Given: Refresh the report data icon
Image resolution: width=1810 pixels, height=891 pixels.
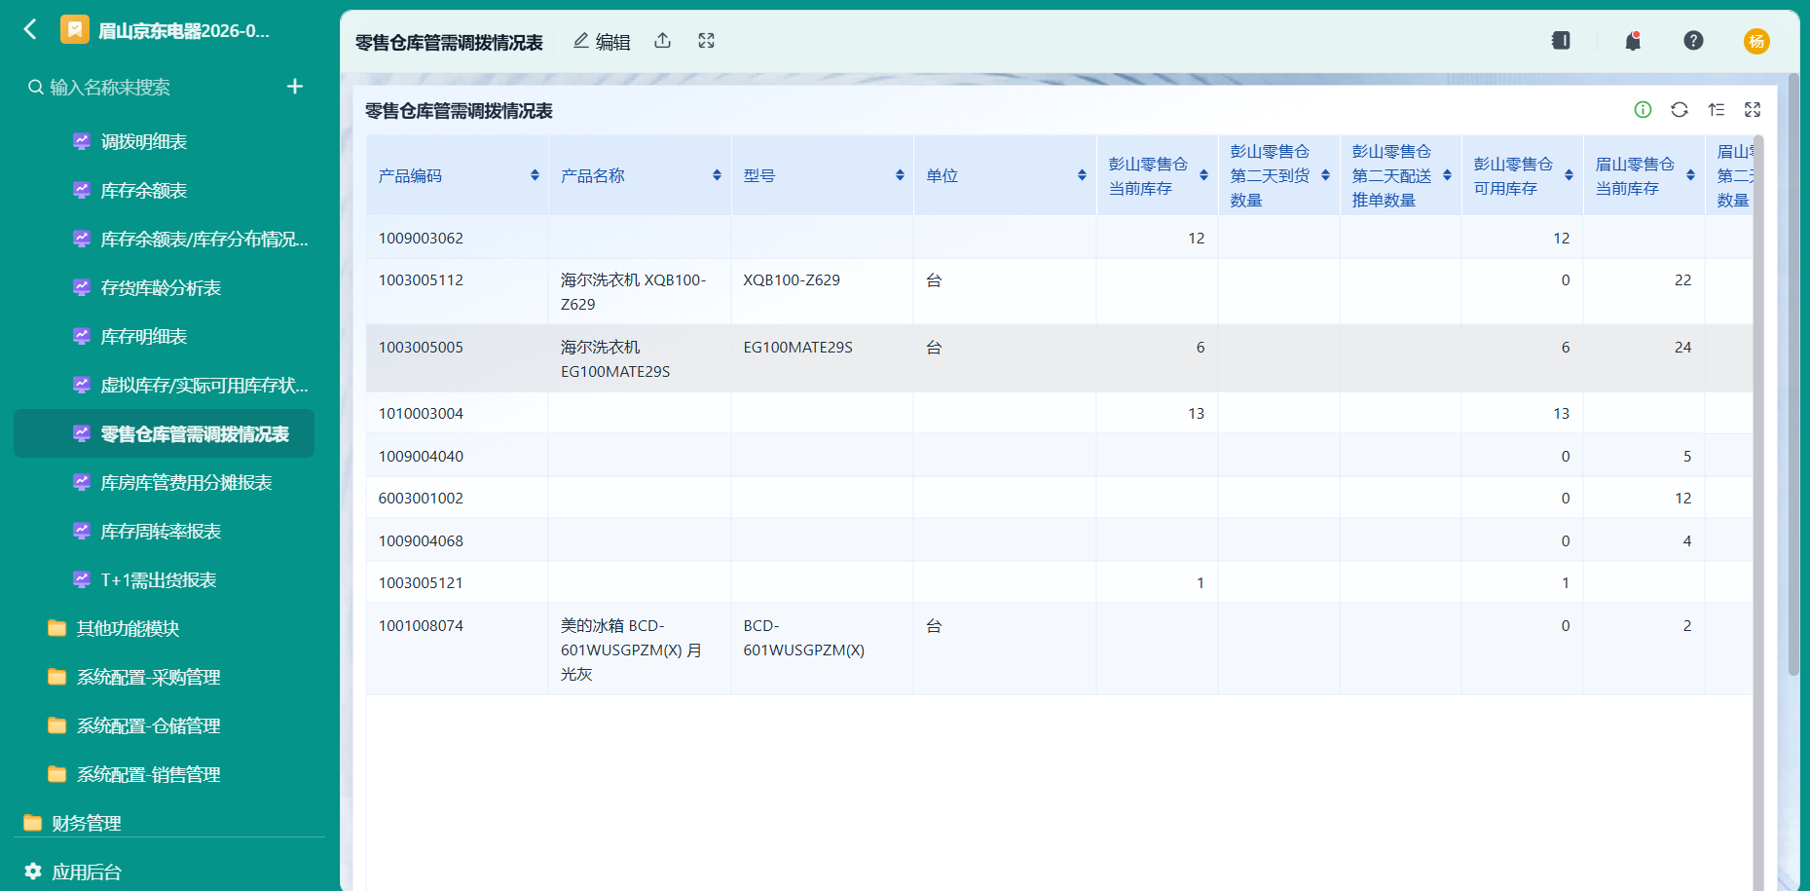Looking at the screenshot, I should [1680, 110].
